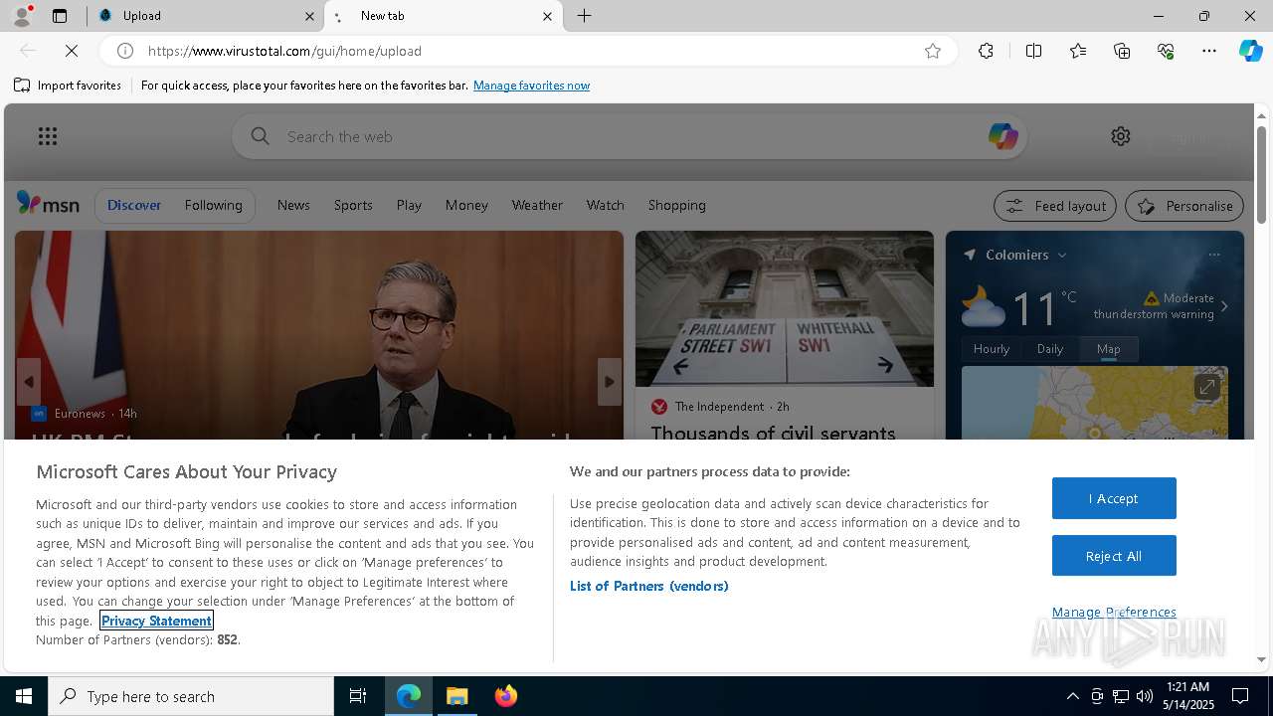Open Copilot sidebar icon
The image size is (1273, 716).
tap(1250, 51)
